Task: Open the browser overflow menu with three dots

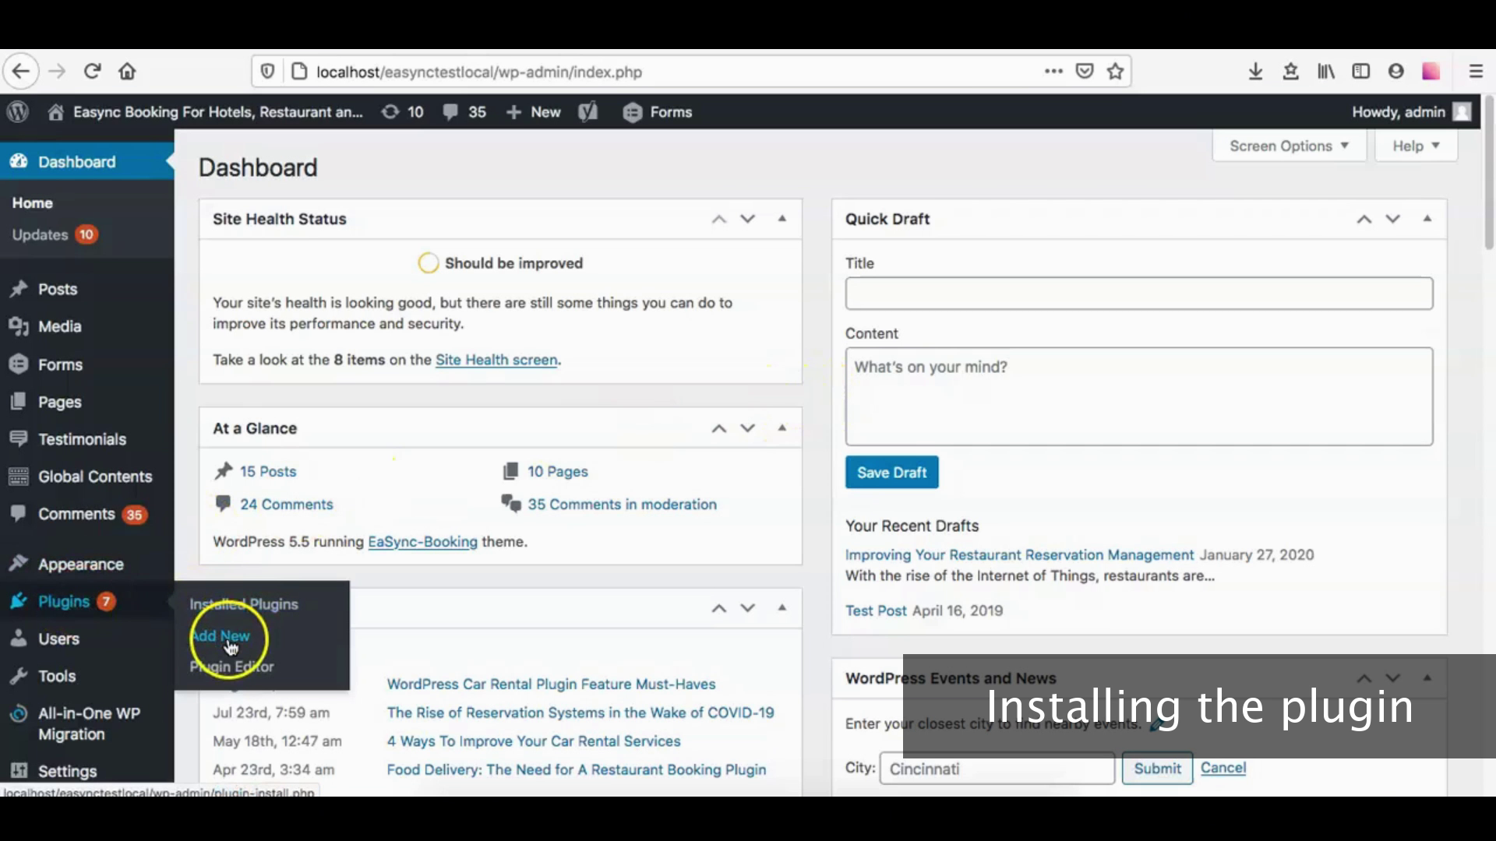Action: pos(1053,71)
